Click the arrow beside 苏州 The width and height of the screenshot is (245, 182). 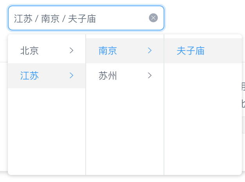[x=150, y=76]
